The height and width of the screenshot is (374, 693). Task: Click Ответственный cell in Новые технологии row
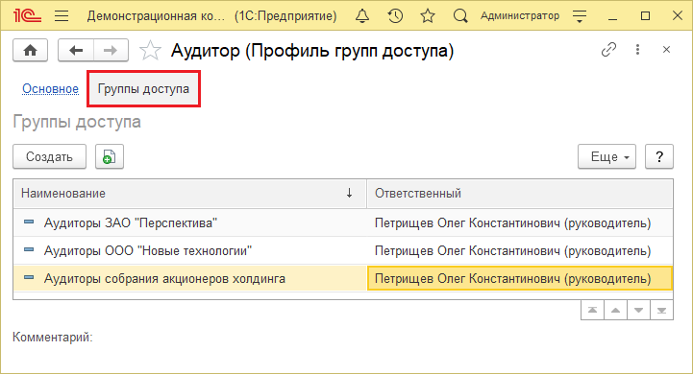coord(520,250)
